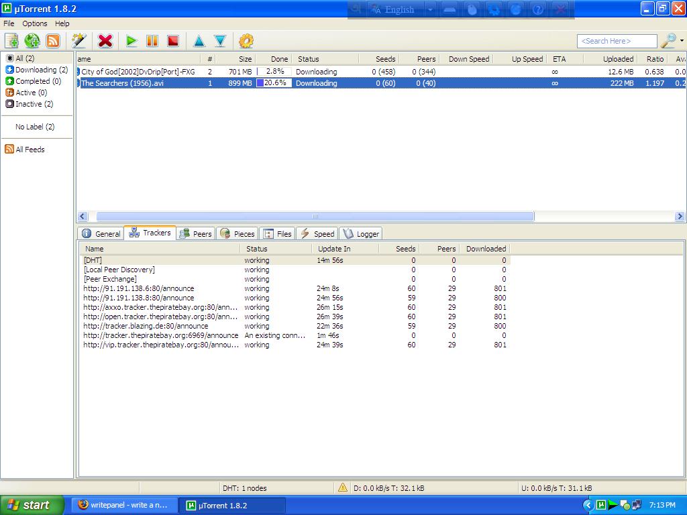Stop the torrent with the red stop icon
687x515 pixels.
point(173,41)
